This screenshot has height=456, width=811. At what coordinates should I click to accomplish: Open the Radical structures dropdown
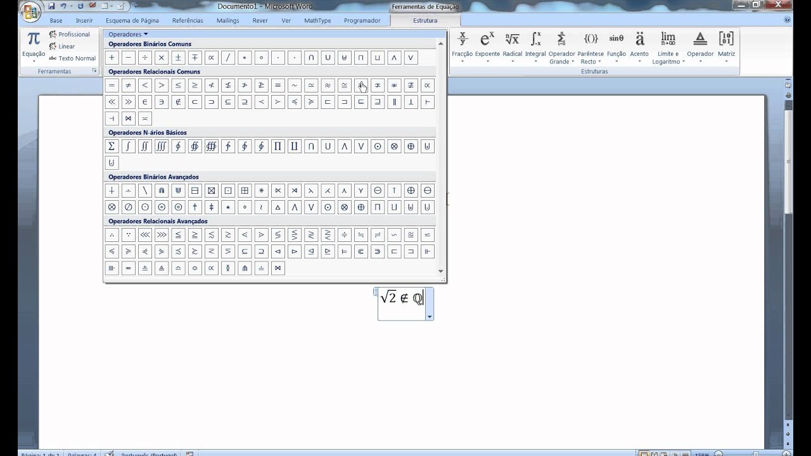pyautogui.click(x=513, y=47)
